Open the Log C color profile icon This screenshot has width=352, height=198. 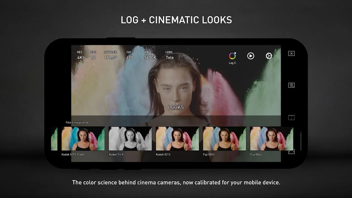click(232, 56)
